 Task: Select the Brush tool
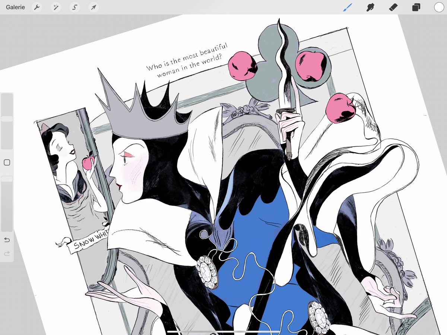(347, 7)
